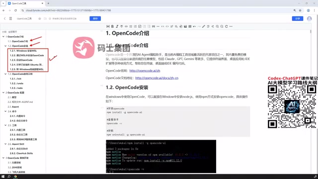Click the browser address bar URL

(69, 10)
